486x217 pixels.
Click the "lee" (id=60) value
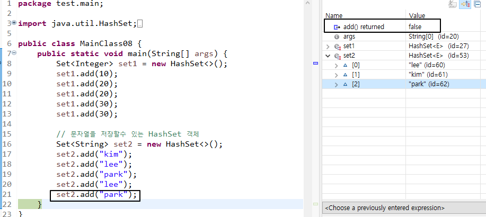(427, 65)
